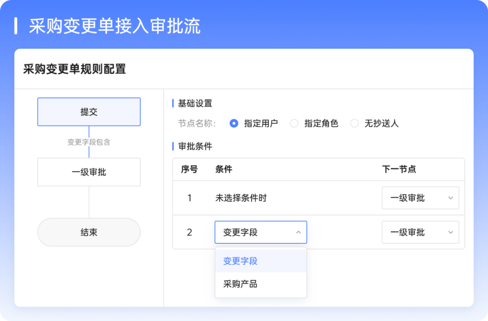The image size is (488, 321).
Task: Click the 条件 column header
Action: (224, 169)
